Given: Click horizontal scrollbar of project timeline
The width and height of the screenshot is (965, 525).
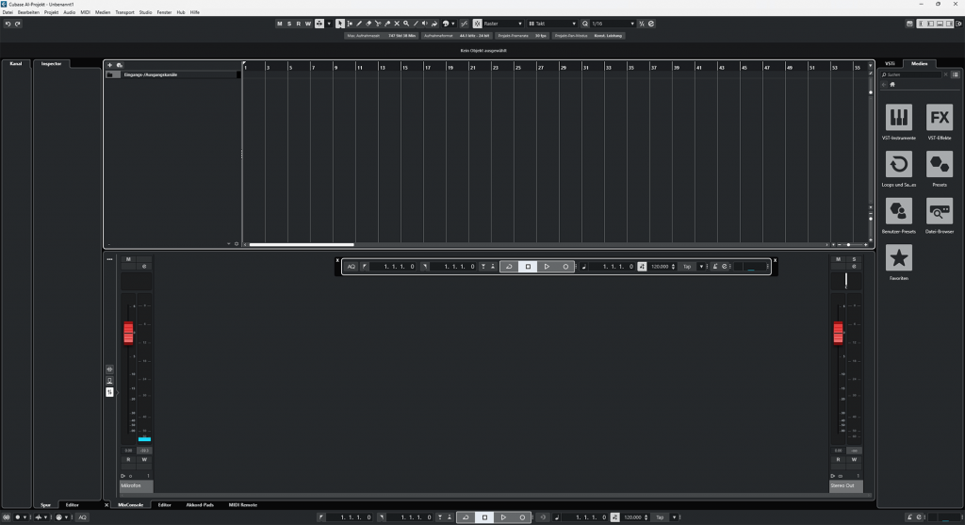Looking at the screenshot, I should [x=302, y=244].
